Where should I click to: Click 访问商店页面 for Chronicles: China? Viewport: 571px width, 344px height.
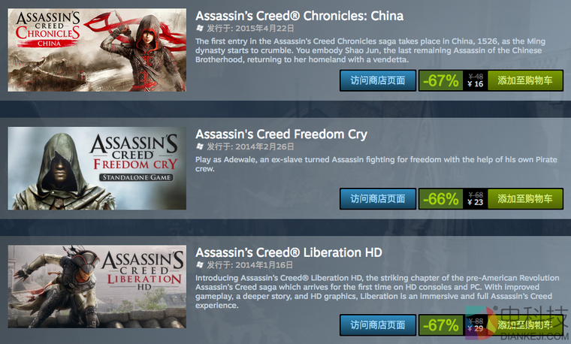(378, 80)
